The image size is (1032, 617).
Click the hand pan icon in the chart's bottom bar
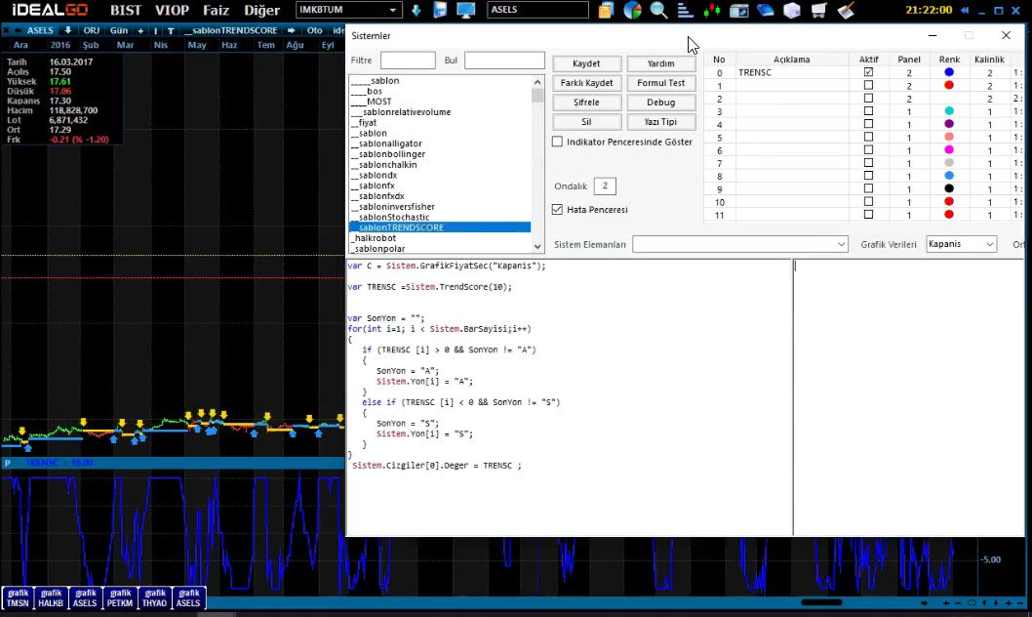[x=924, y=602]
